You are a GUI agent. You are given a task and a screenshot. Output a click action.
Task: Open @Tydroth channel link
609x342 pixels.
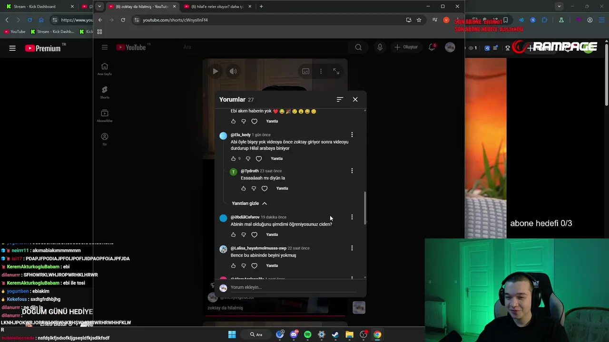click(x=249, y=171)
